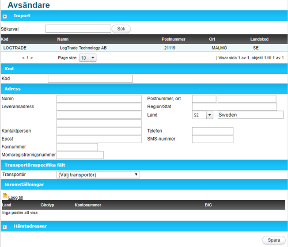Focus the Namn text field

click(x=98, y=99)
